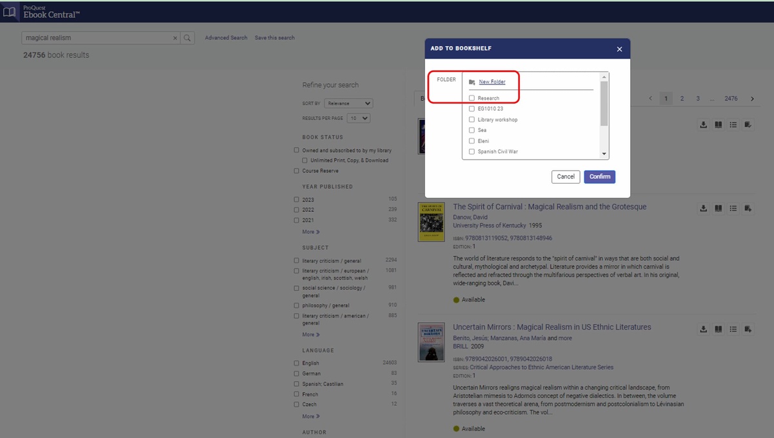The width and height of the screenshot is (774, 438).
Task: Check the Research folder checkbox
Action: click(x=471, y=99)
